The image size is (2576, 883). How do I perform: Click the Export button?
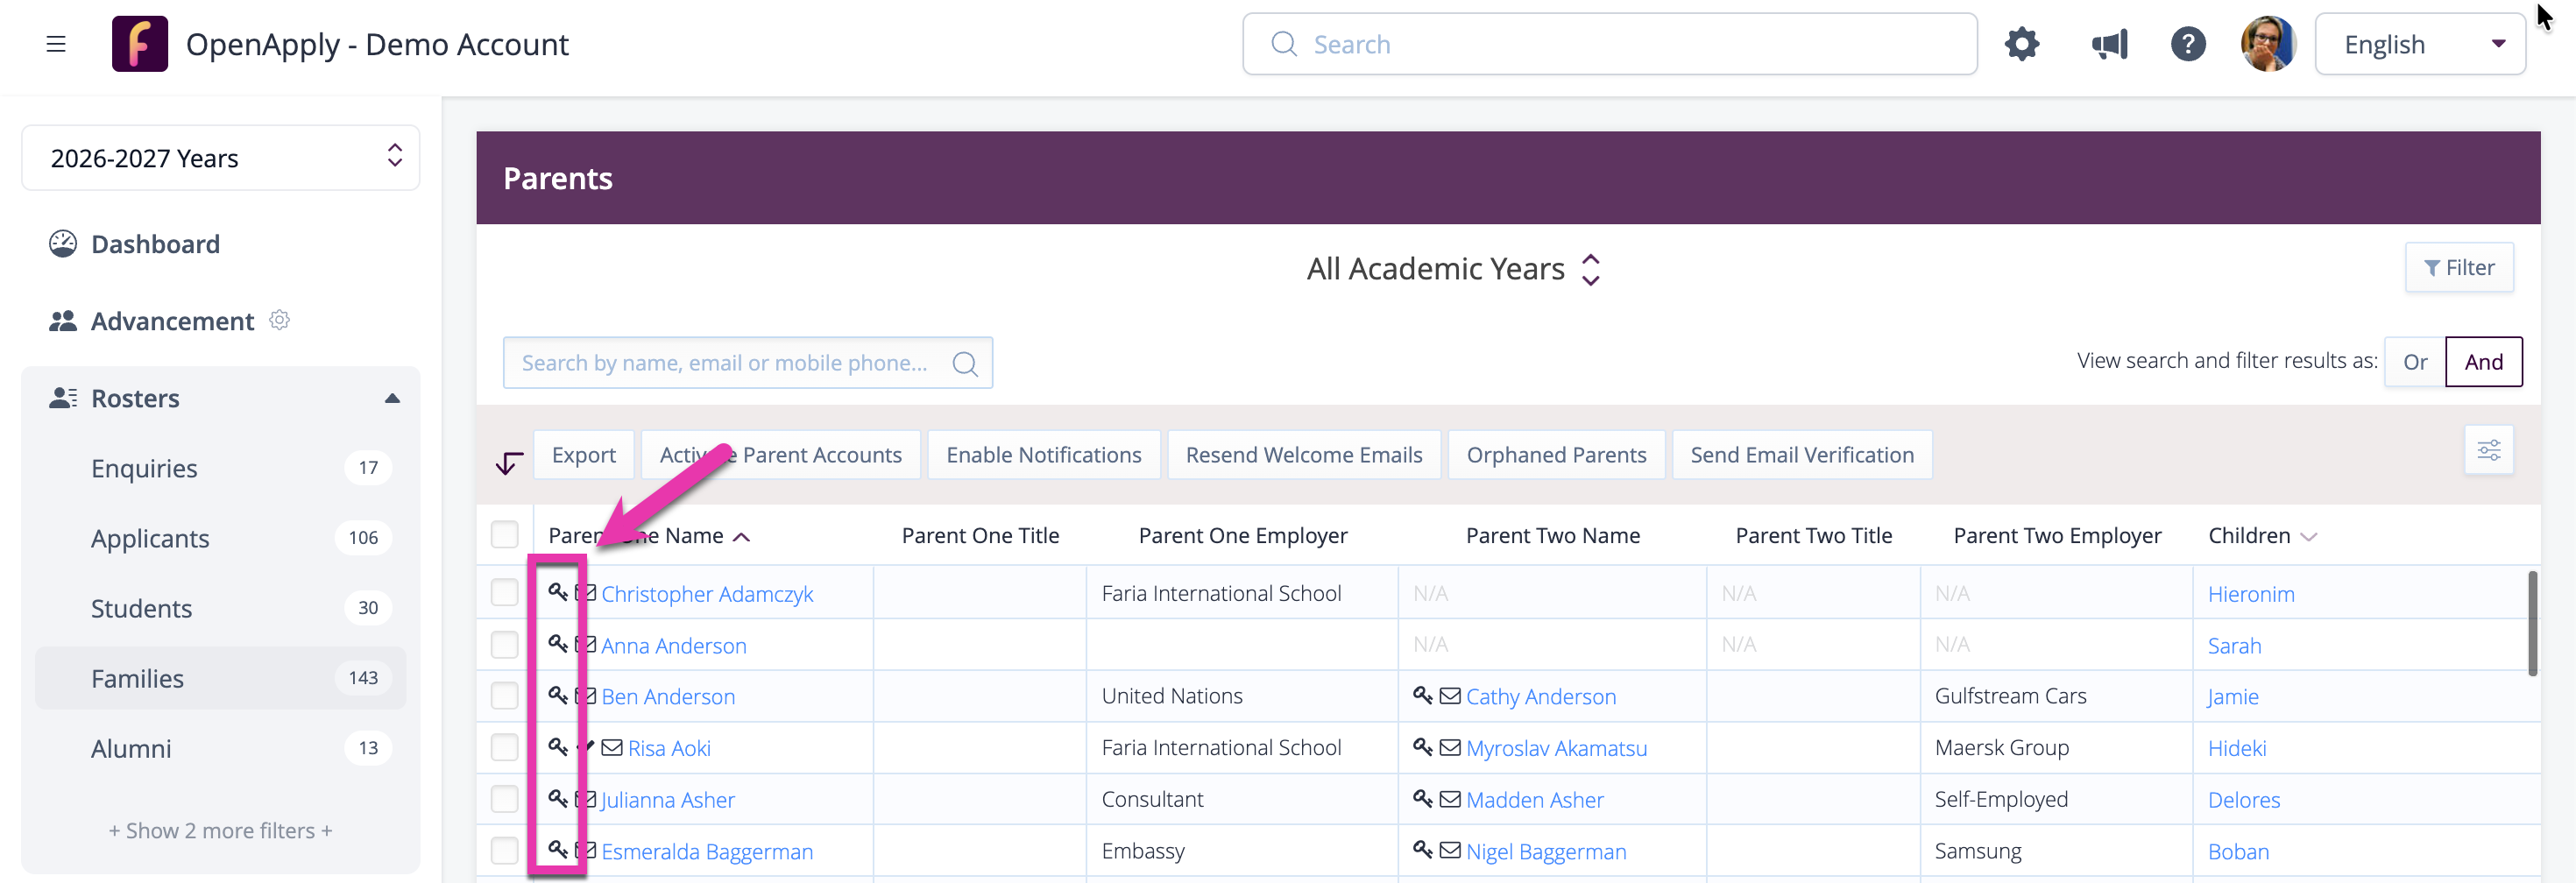[x=583, y=455]
